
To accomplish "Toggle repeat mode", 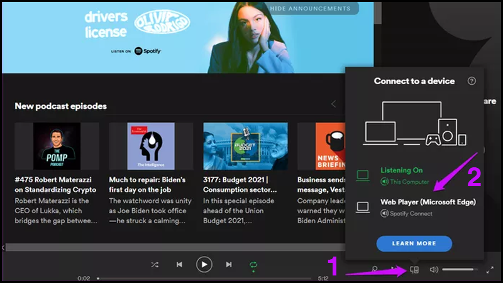I will pos(253,265).
